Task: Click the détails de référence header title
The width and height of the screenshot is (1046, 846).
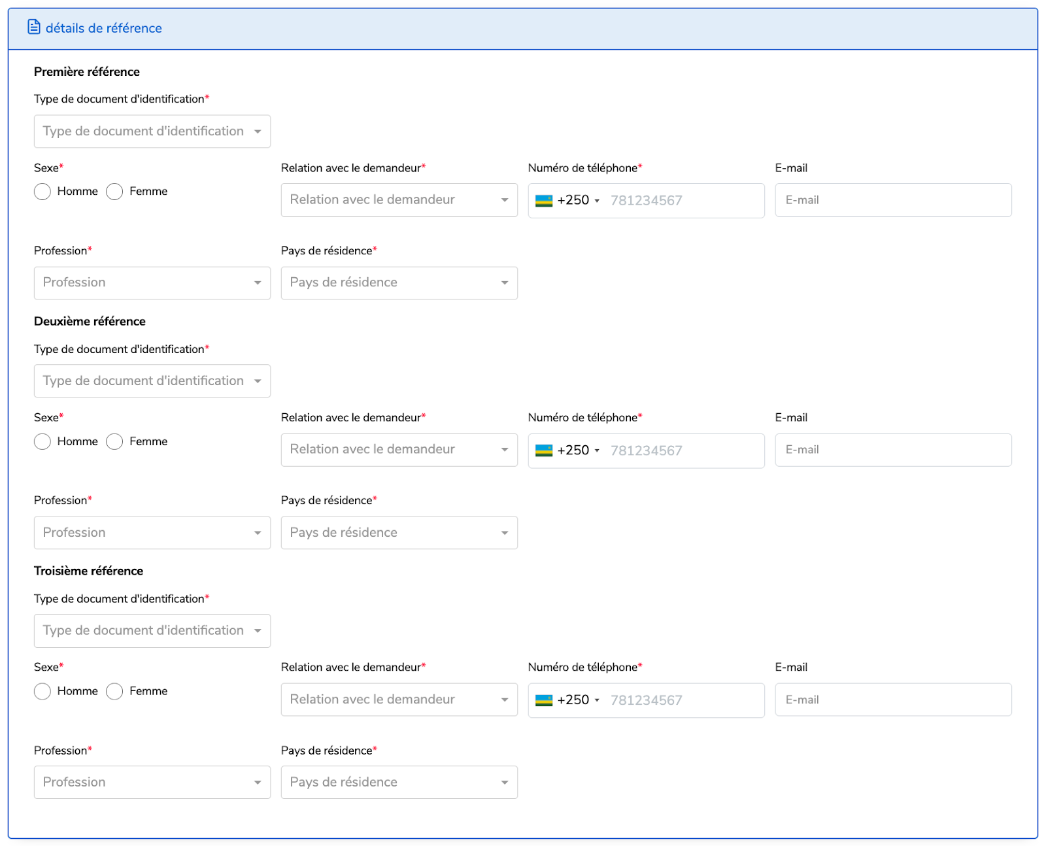Action: (104, 28)
